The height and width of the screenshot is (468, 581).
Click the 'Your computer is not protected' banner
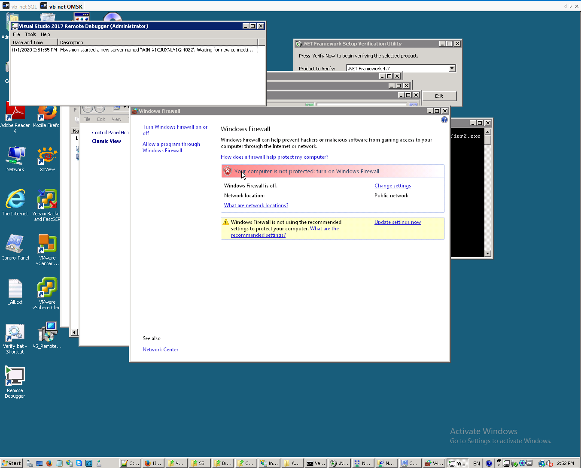point(333,171)
